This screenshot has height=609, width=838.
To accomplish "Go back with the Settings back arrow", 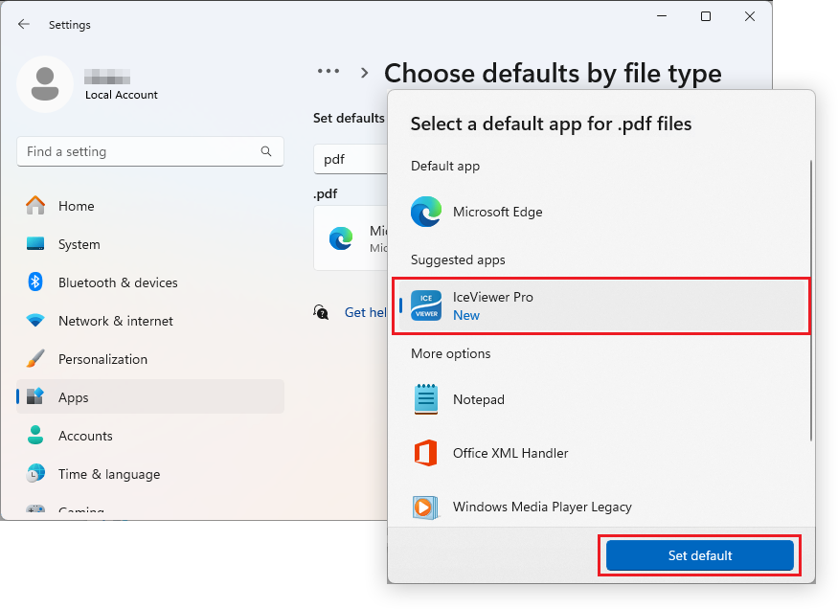I will [24, 24].
